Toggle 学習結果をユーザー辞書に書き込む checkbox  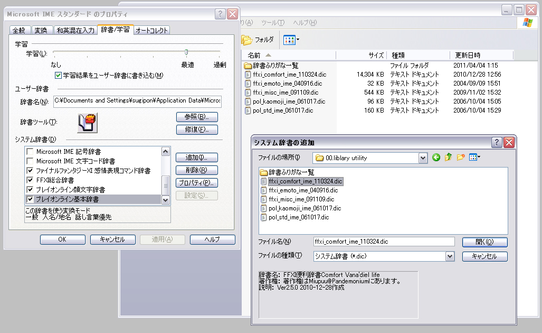point(58,76)
